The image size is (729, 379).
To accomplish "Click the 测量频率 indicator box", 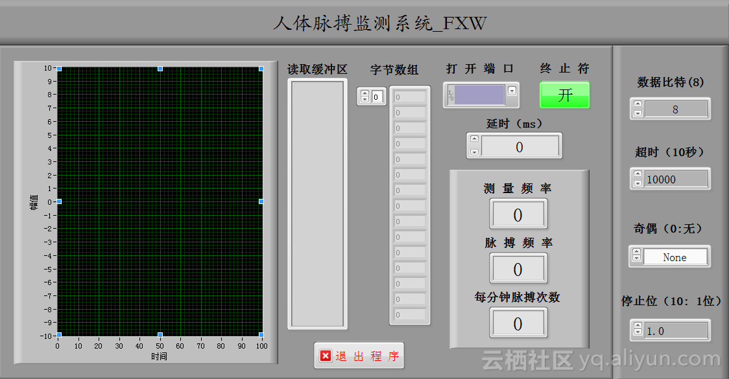I will [518, 214].
